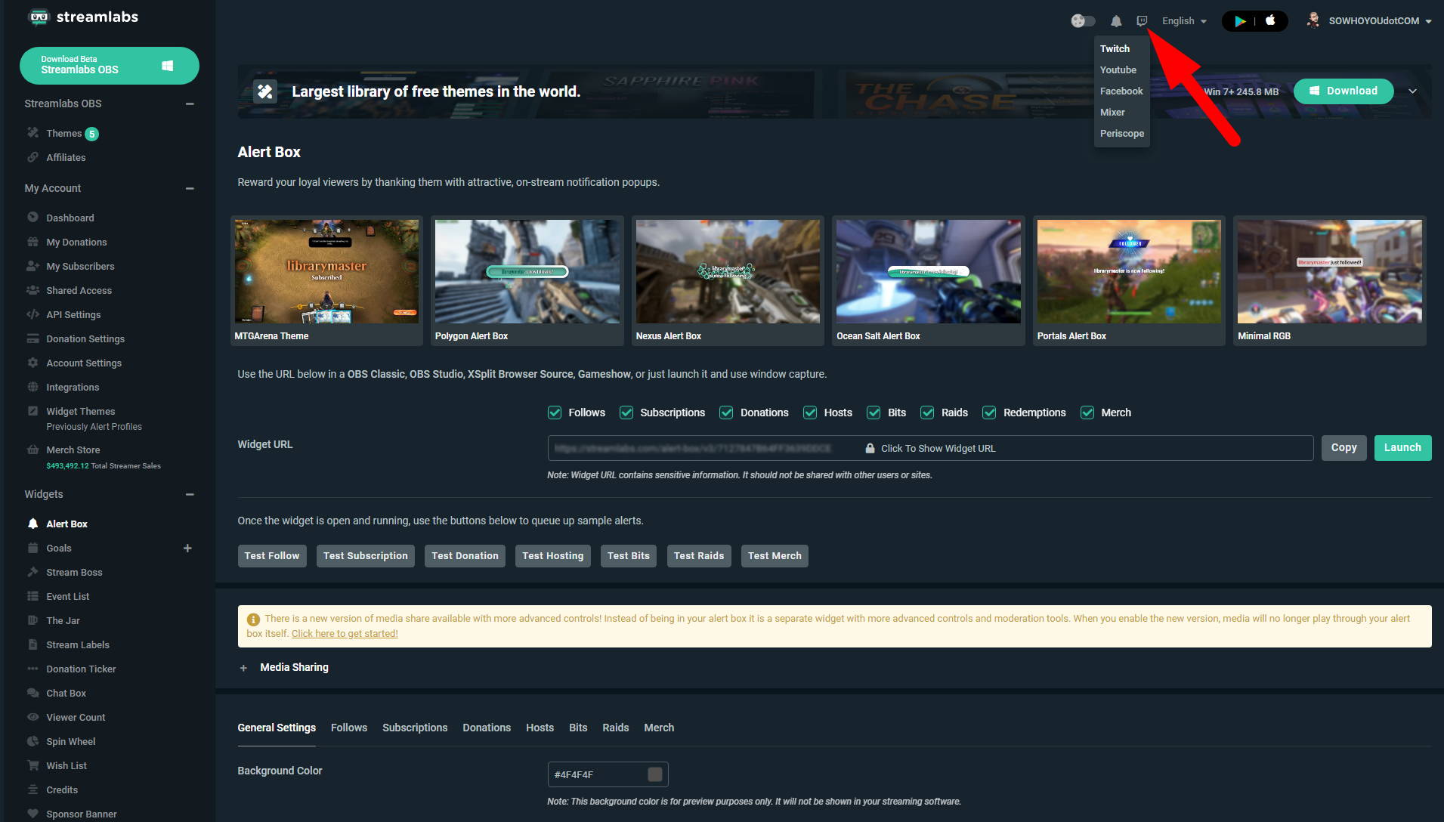This screenshot has height=822, width=1444.
Task: Click the Event List icon
Action: [32, 596]
